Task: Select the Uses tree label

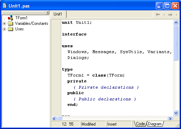Action: click(x=19, y=29)
